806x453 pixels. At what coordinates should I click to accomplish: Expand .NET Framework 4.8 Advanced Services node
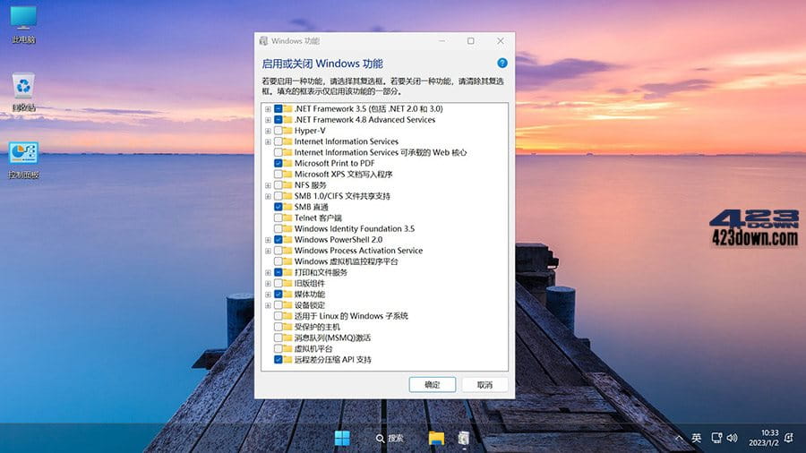click(268, 120)
